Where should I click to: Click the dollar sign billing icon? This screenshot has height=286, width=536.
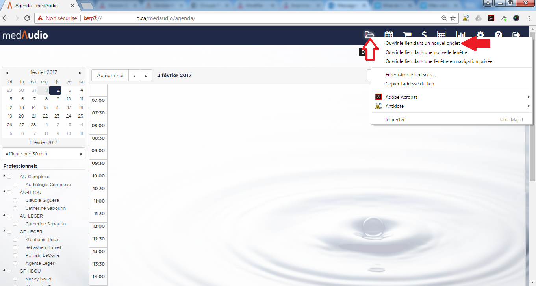tap(424, 35)
